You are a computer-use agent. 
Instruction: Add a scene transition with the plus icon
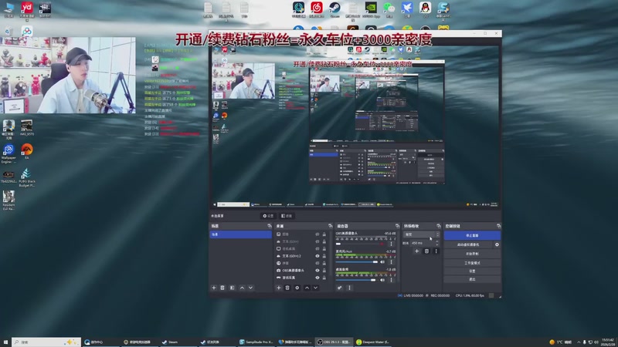[x=416, y=251]
